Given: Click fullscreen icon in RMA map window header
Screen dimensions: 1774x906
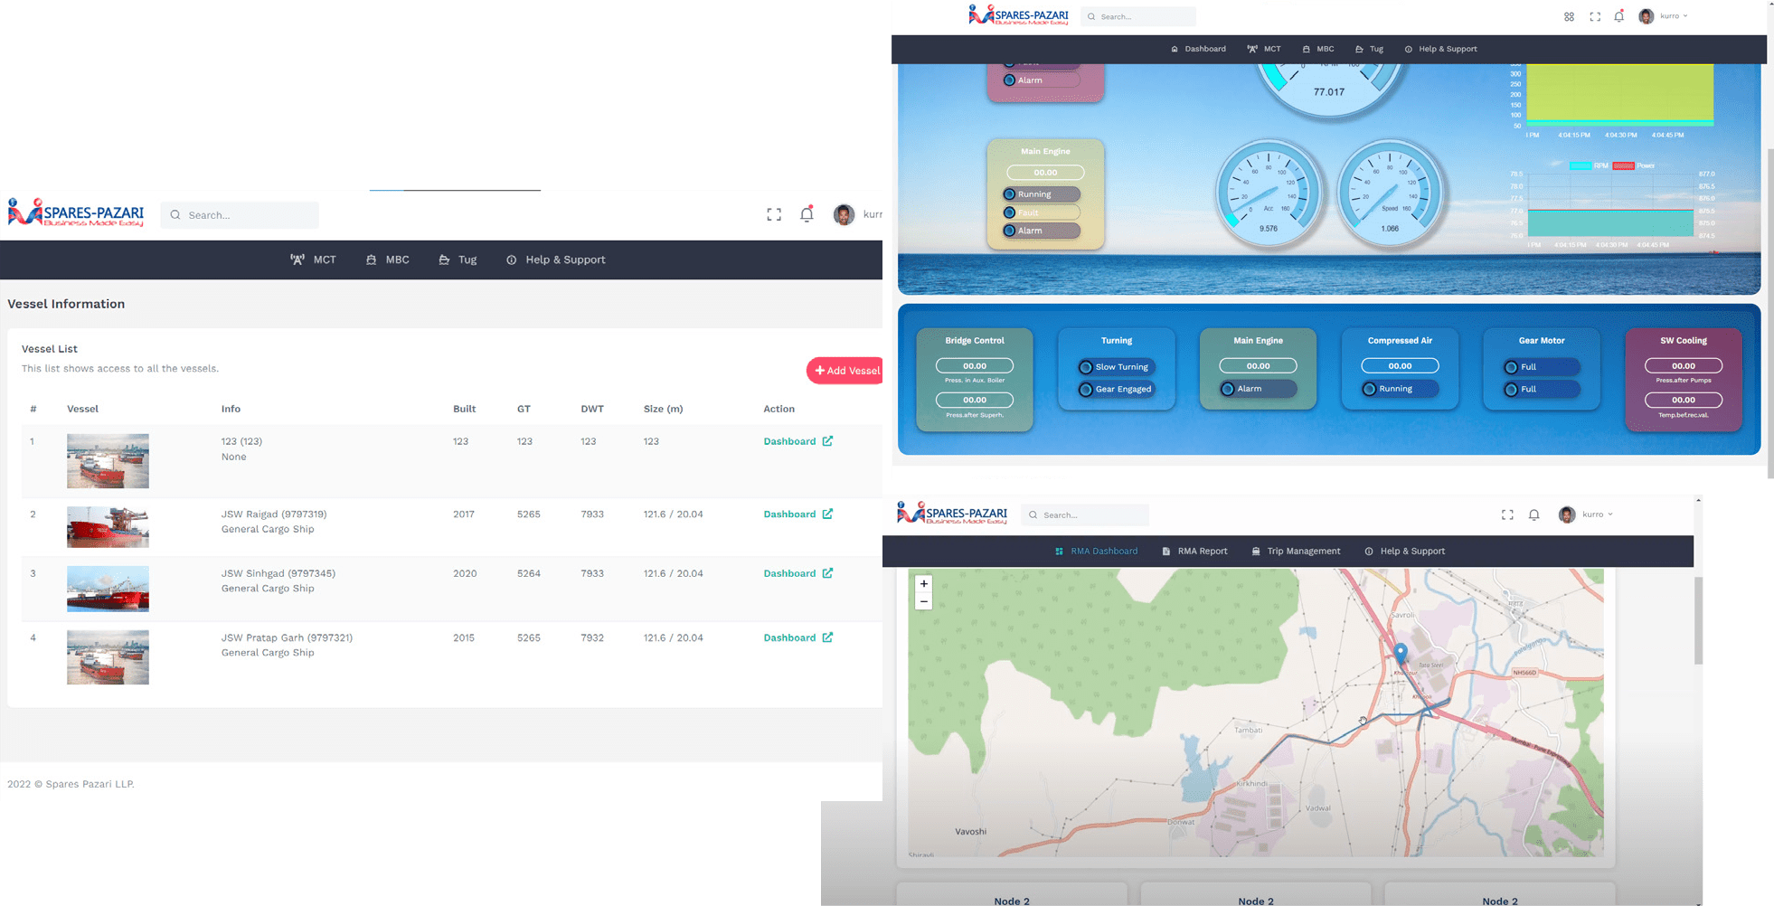Looking at the screenshot, I should coord(1507,514).
